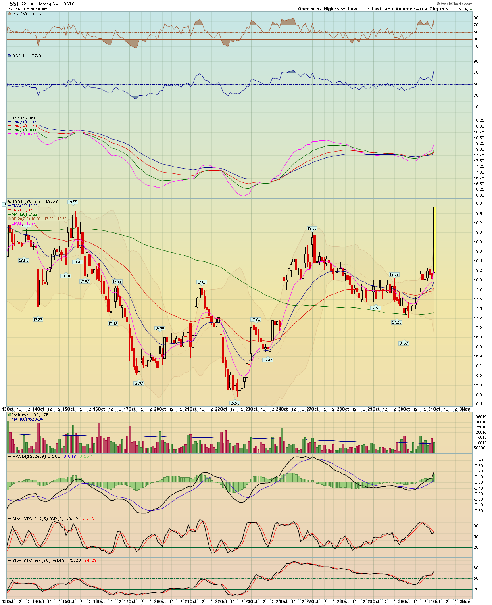Image resolution: width=492 pixels, height=605 pixels.
Task: Click the 16.77 low price marker
Action: pyautogui.click(x=404, y=344)
